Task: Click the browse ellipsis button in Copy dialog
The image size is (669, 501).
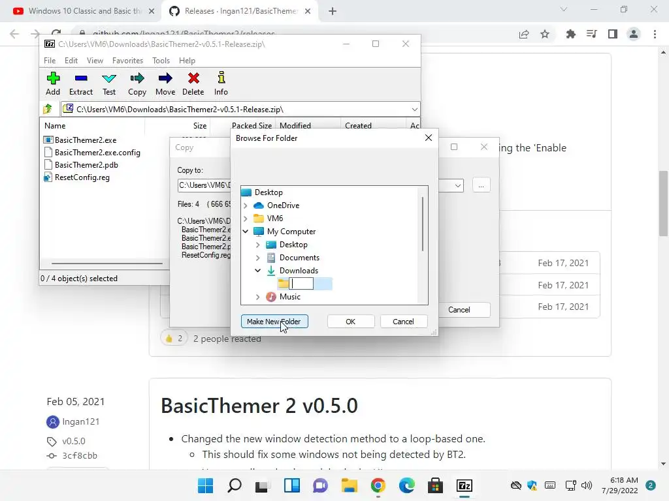Action: [481, 185]
